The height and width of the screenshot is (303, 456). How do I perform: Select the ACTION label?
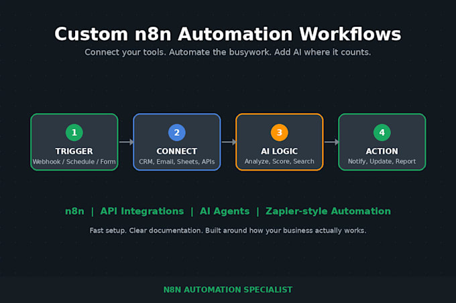[x=382, y=151]
